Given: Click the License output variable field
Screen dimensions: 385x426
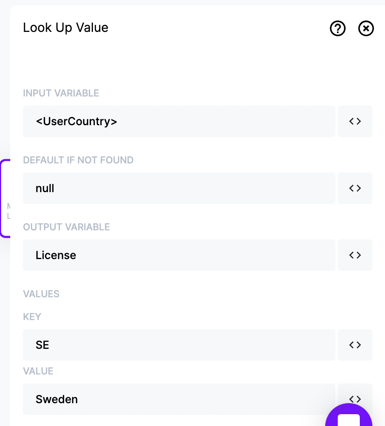Looking at the screenshot, I should [x=179, y=255].
